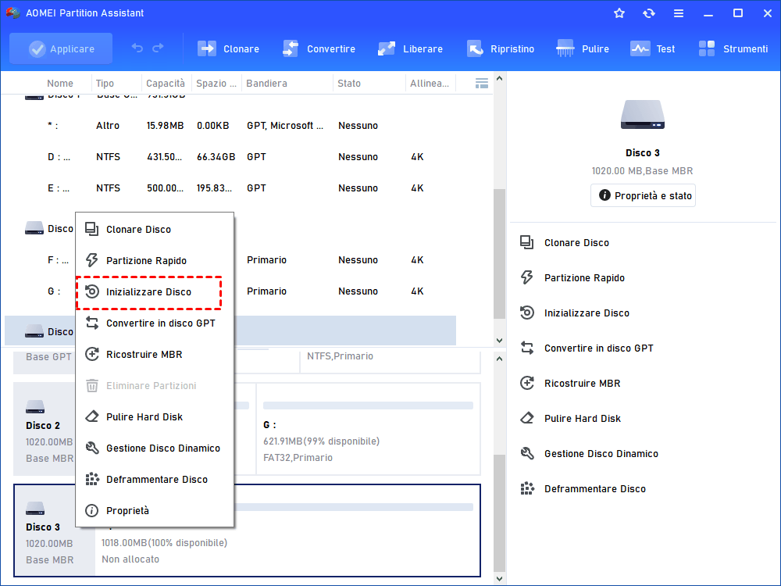Click the Applicare button
Viewport: 781px width, 586px height.
[x=61, y=48]
